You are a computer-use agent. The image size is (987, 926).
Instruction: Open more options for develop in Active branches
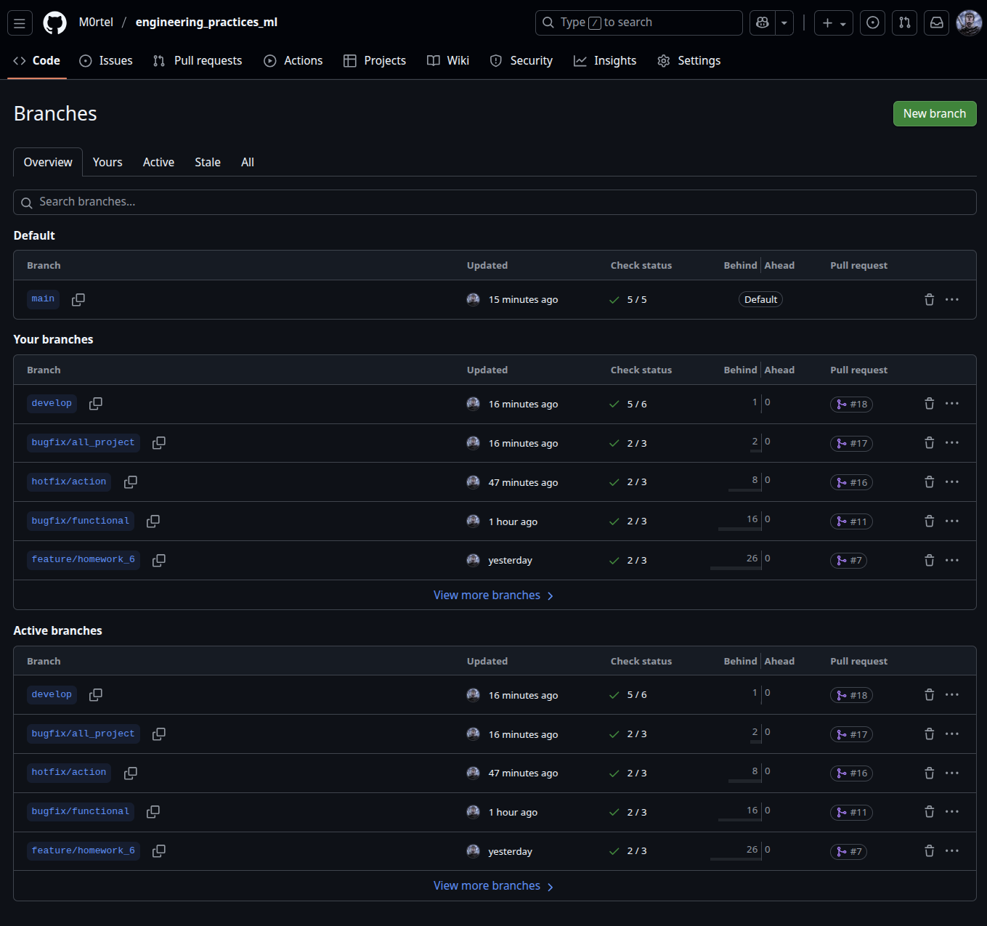coord(952,695)
